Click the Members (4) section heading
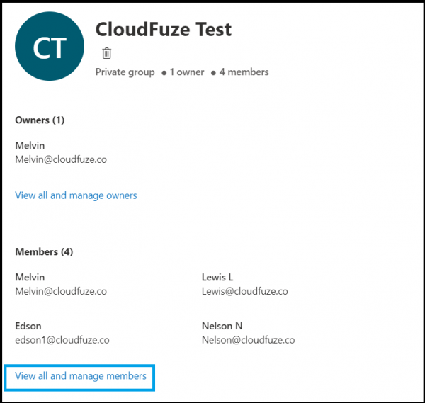 44,251
